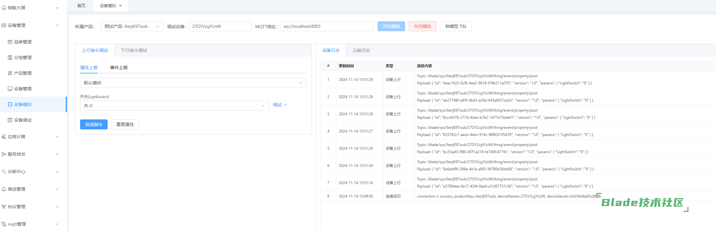This screenshot has height=231, width=716.
Task: Expand the 推送管理 menu chevron
Action: click(57, 189)
